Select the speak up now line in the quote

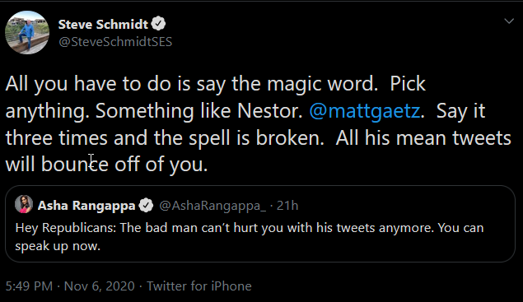point(58,246)
